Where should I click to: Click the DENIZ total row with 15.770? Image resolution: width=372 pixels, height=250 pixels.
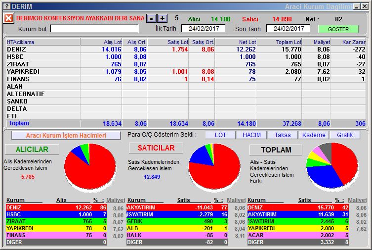298,207
